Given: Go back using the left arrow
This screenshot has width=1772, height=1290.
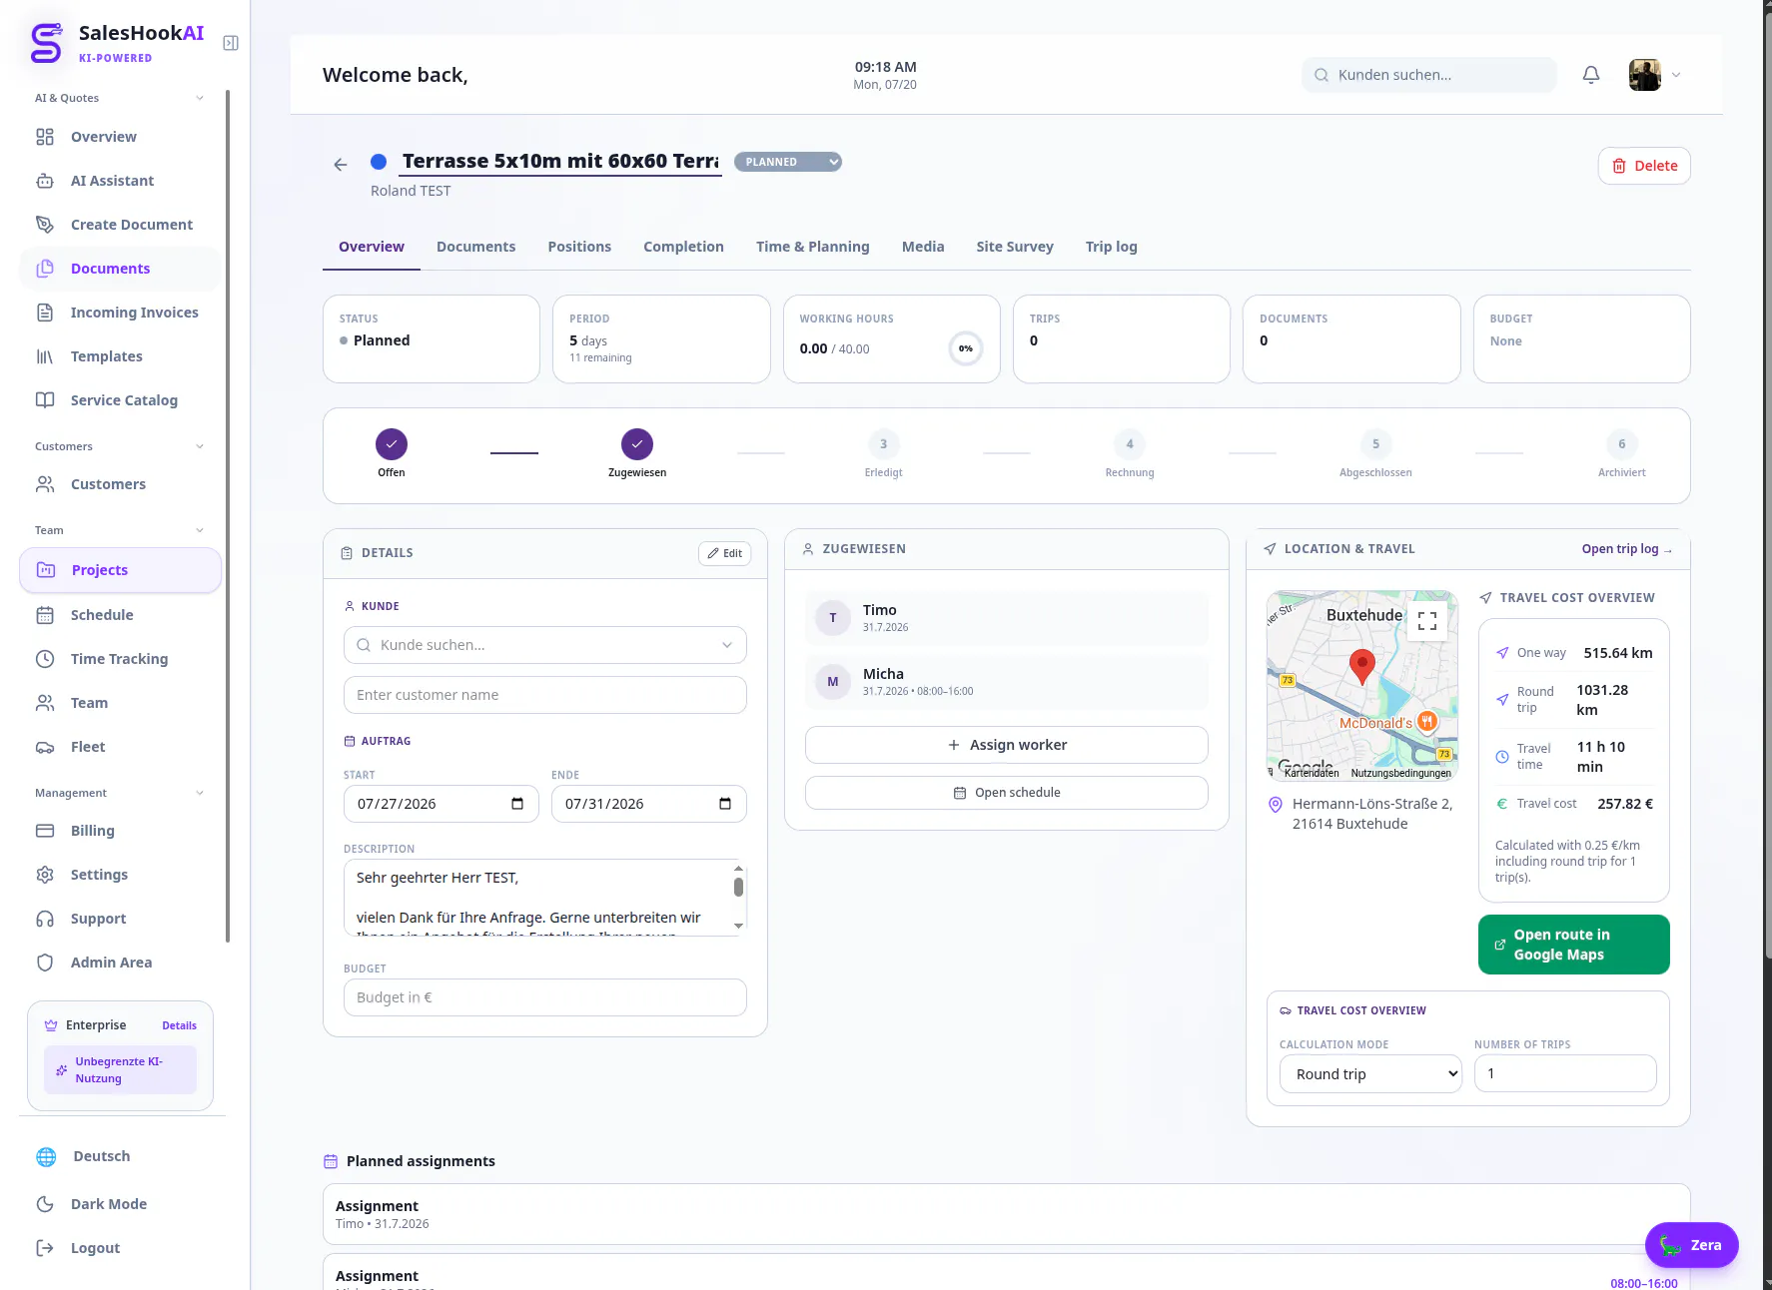Looking at the screenshot, I should tap(341, 165).
